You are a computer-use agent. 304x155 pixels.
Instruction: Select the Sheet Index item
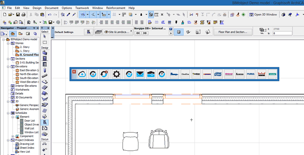[x=27, y=148]
